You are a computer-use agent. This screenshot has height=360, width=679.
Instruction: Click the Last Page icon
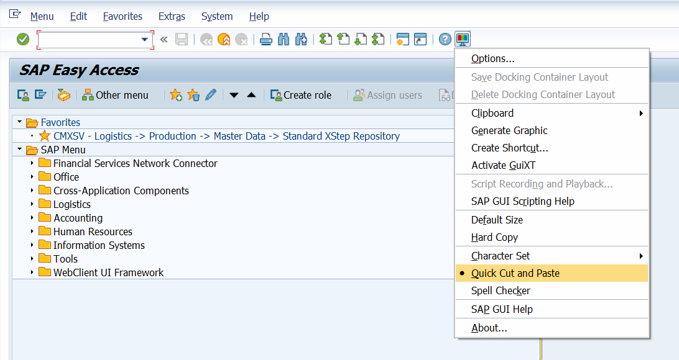[x=378, y=39]
